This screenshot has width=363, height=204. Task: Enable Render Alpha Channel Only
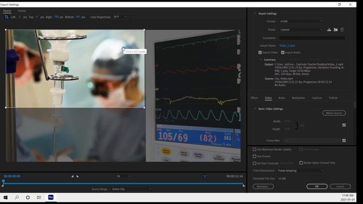pos(301,163)
